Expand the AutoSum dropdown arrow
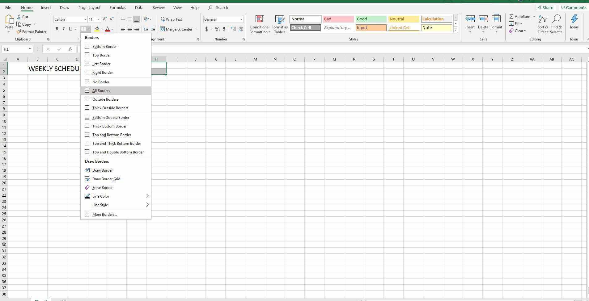Viewport: 589px width, 301px height. click(x=534, y=17)
